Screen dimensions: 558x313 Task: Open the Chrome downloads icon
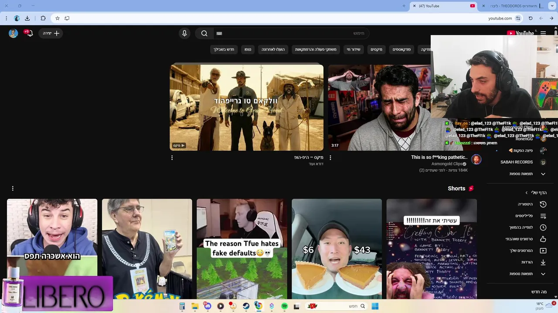click(27, 18)
